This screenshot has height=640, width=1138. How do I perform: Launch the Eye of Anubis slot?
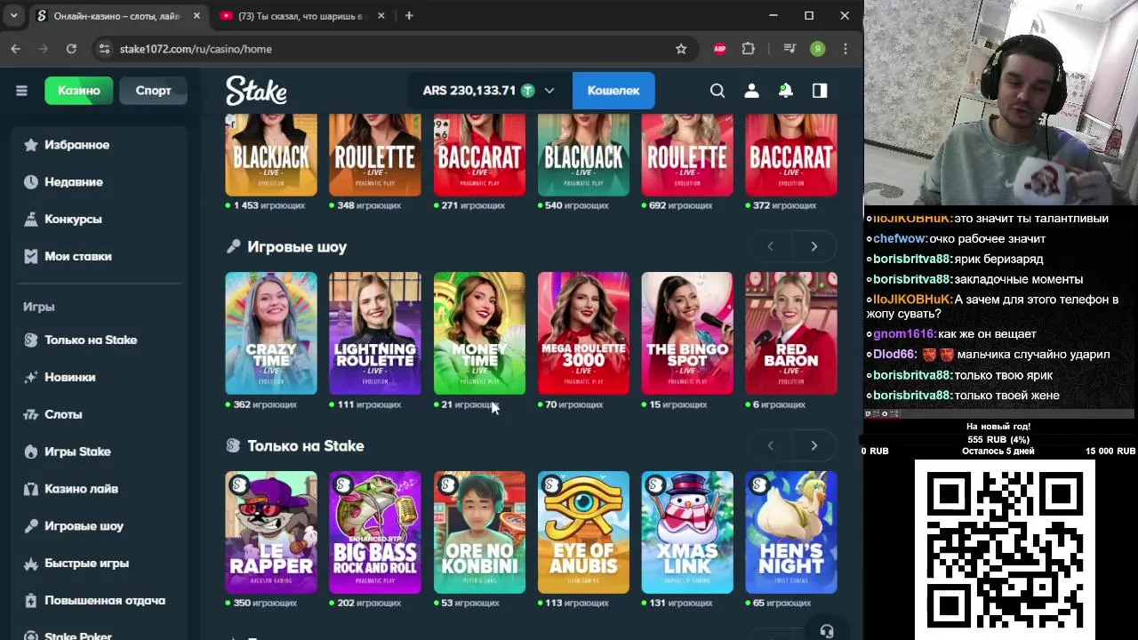pyautogui.click(x=583, y=532)
